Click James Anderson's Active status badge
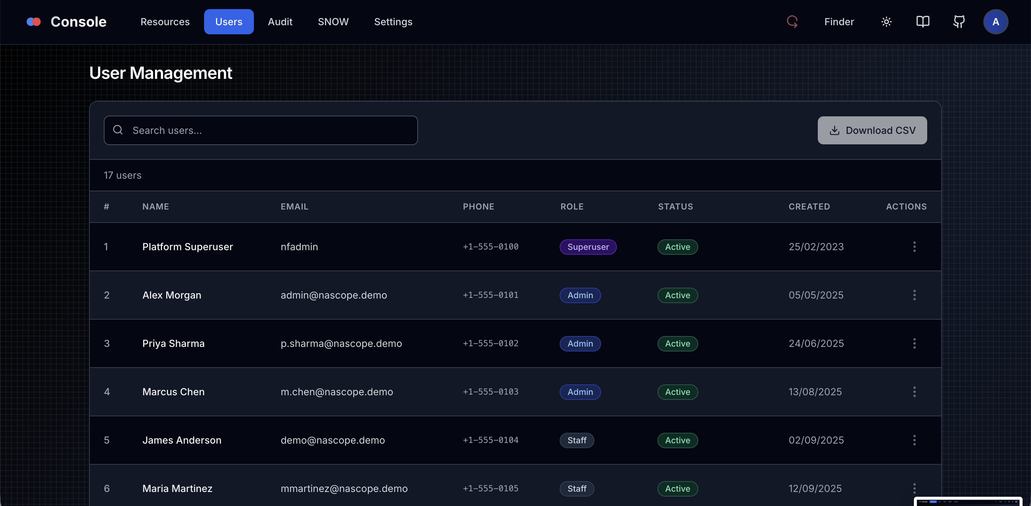 677,440
